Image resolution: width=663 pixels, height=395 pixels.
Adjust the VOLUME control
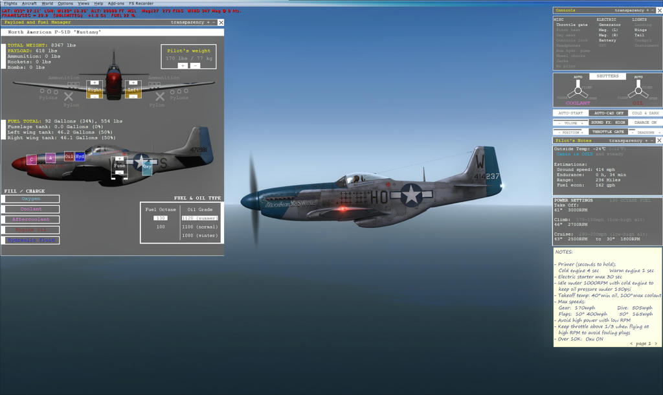coord(570,122)
